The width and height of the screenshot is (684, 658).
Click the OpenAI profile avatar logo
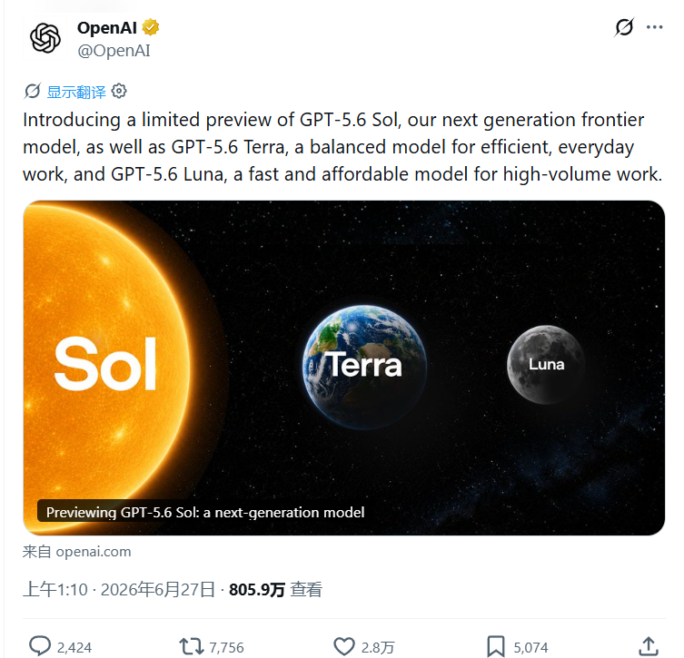pyautogui.click(x=45, y=38)
